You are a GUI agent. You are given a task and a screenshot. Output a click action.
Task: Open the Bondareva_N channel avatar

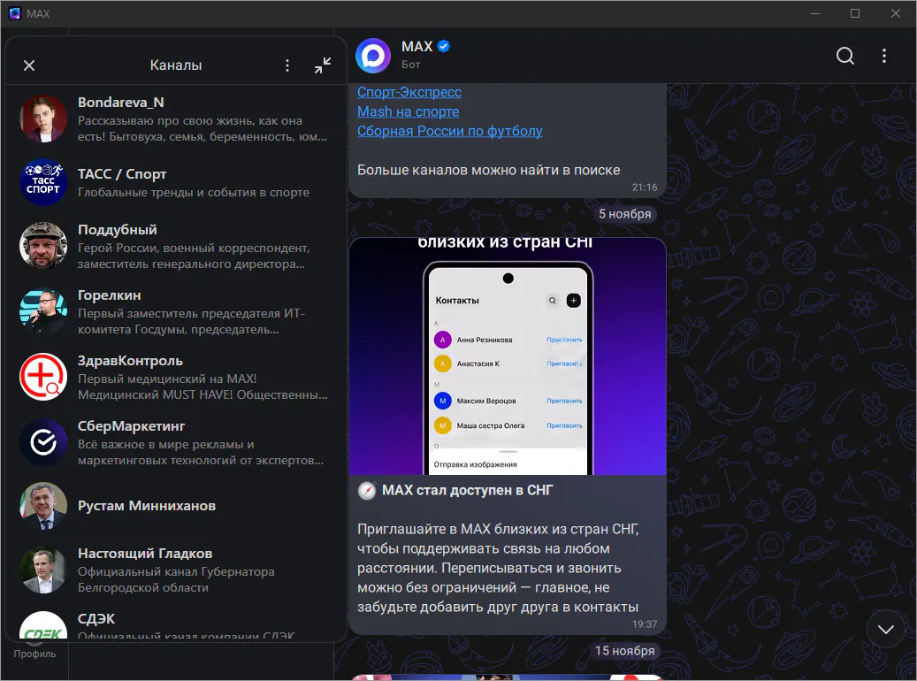(43, 119)
